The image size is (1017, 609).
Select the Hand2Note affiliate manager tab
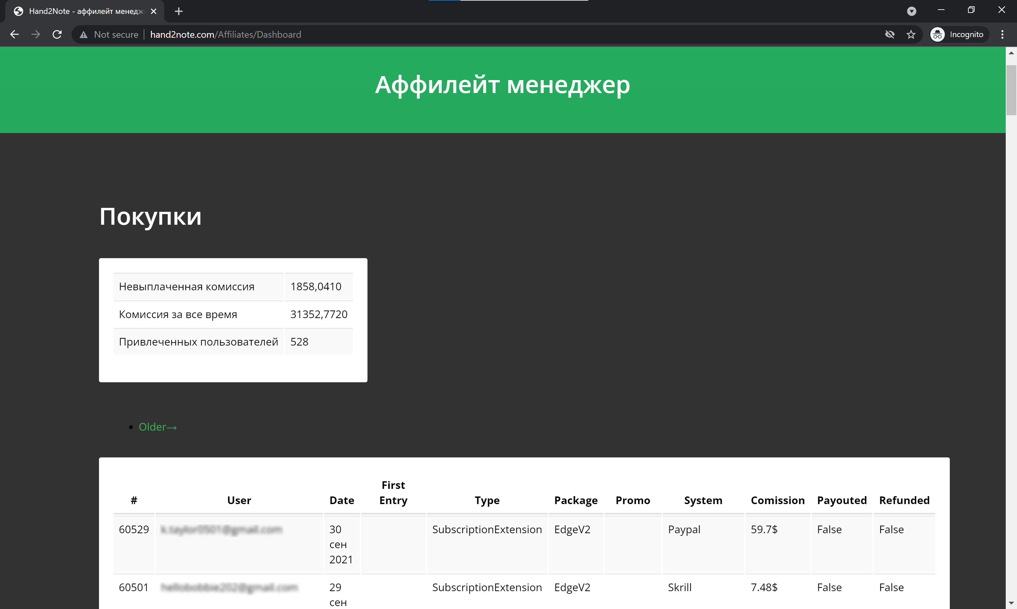[84, 12]
